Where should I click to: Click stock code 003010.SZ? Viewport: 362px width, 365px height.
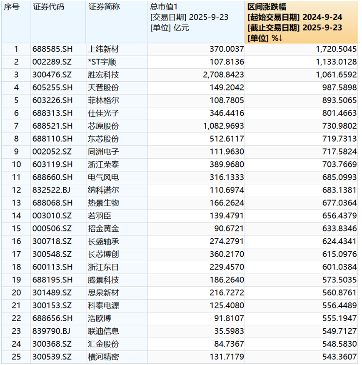[x=52, y=216]
